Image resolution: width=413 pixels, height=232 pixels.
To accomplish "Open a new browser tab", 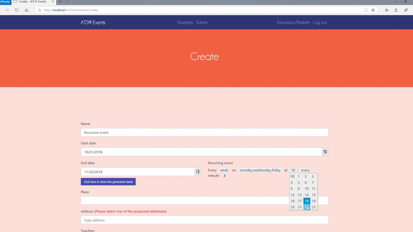I will 60,2.
